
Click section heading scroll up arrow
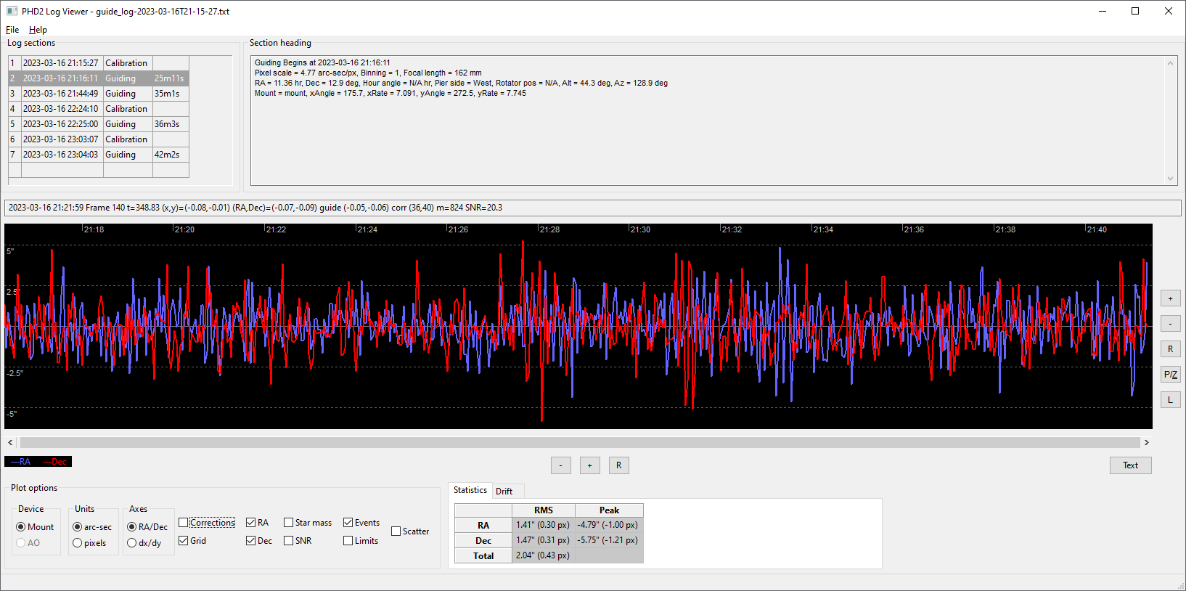click(x=1170, y=63)
